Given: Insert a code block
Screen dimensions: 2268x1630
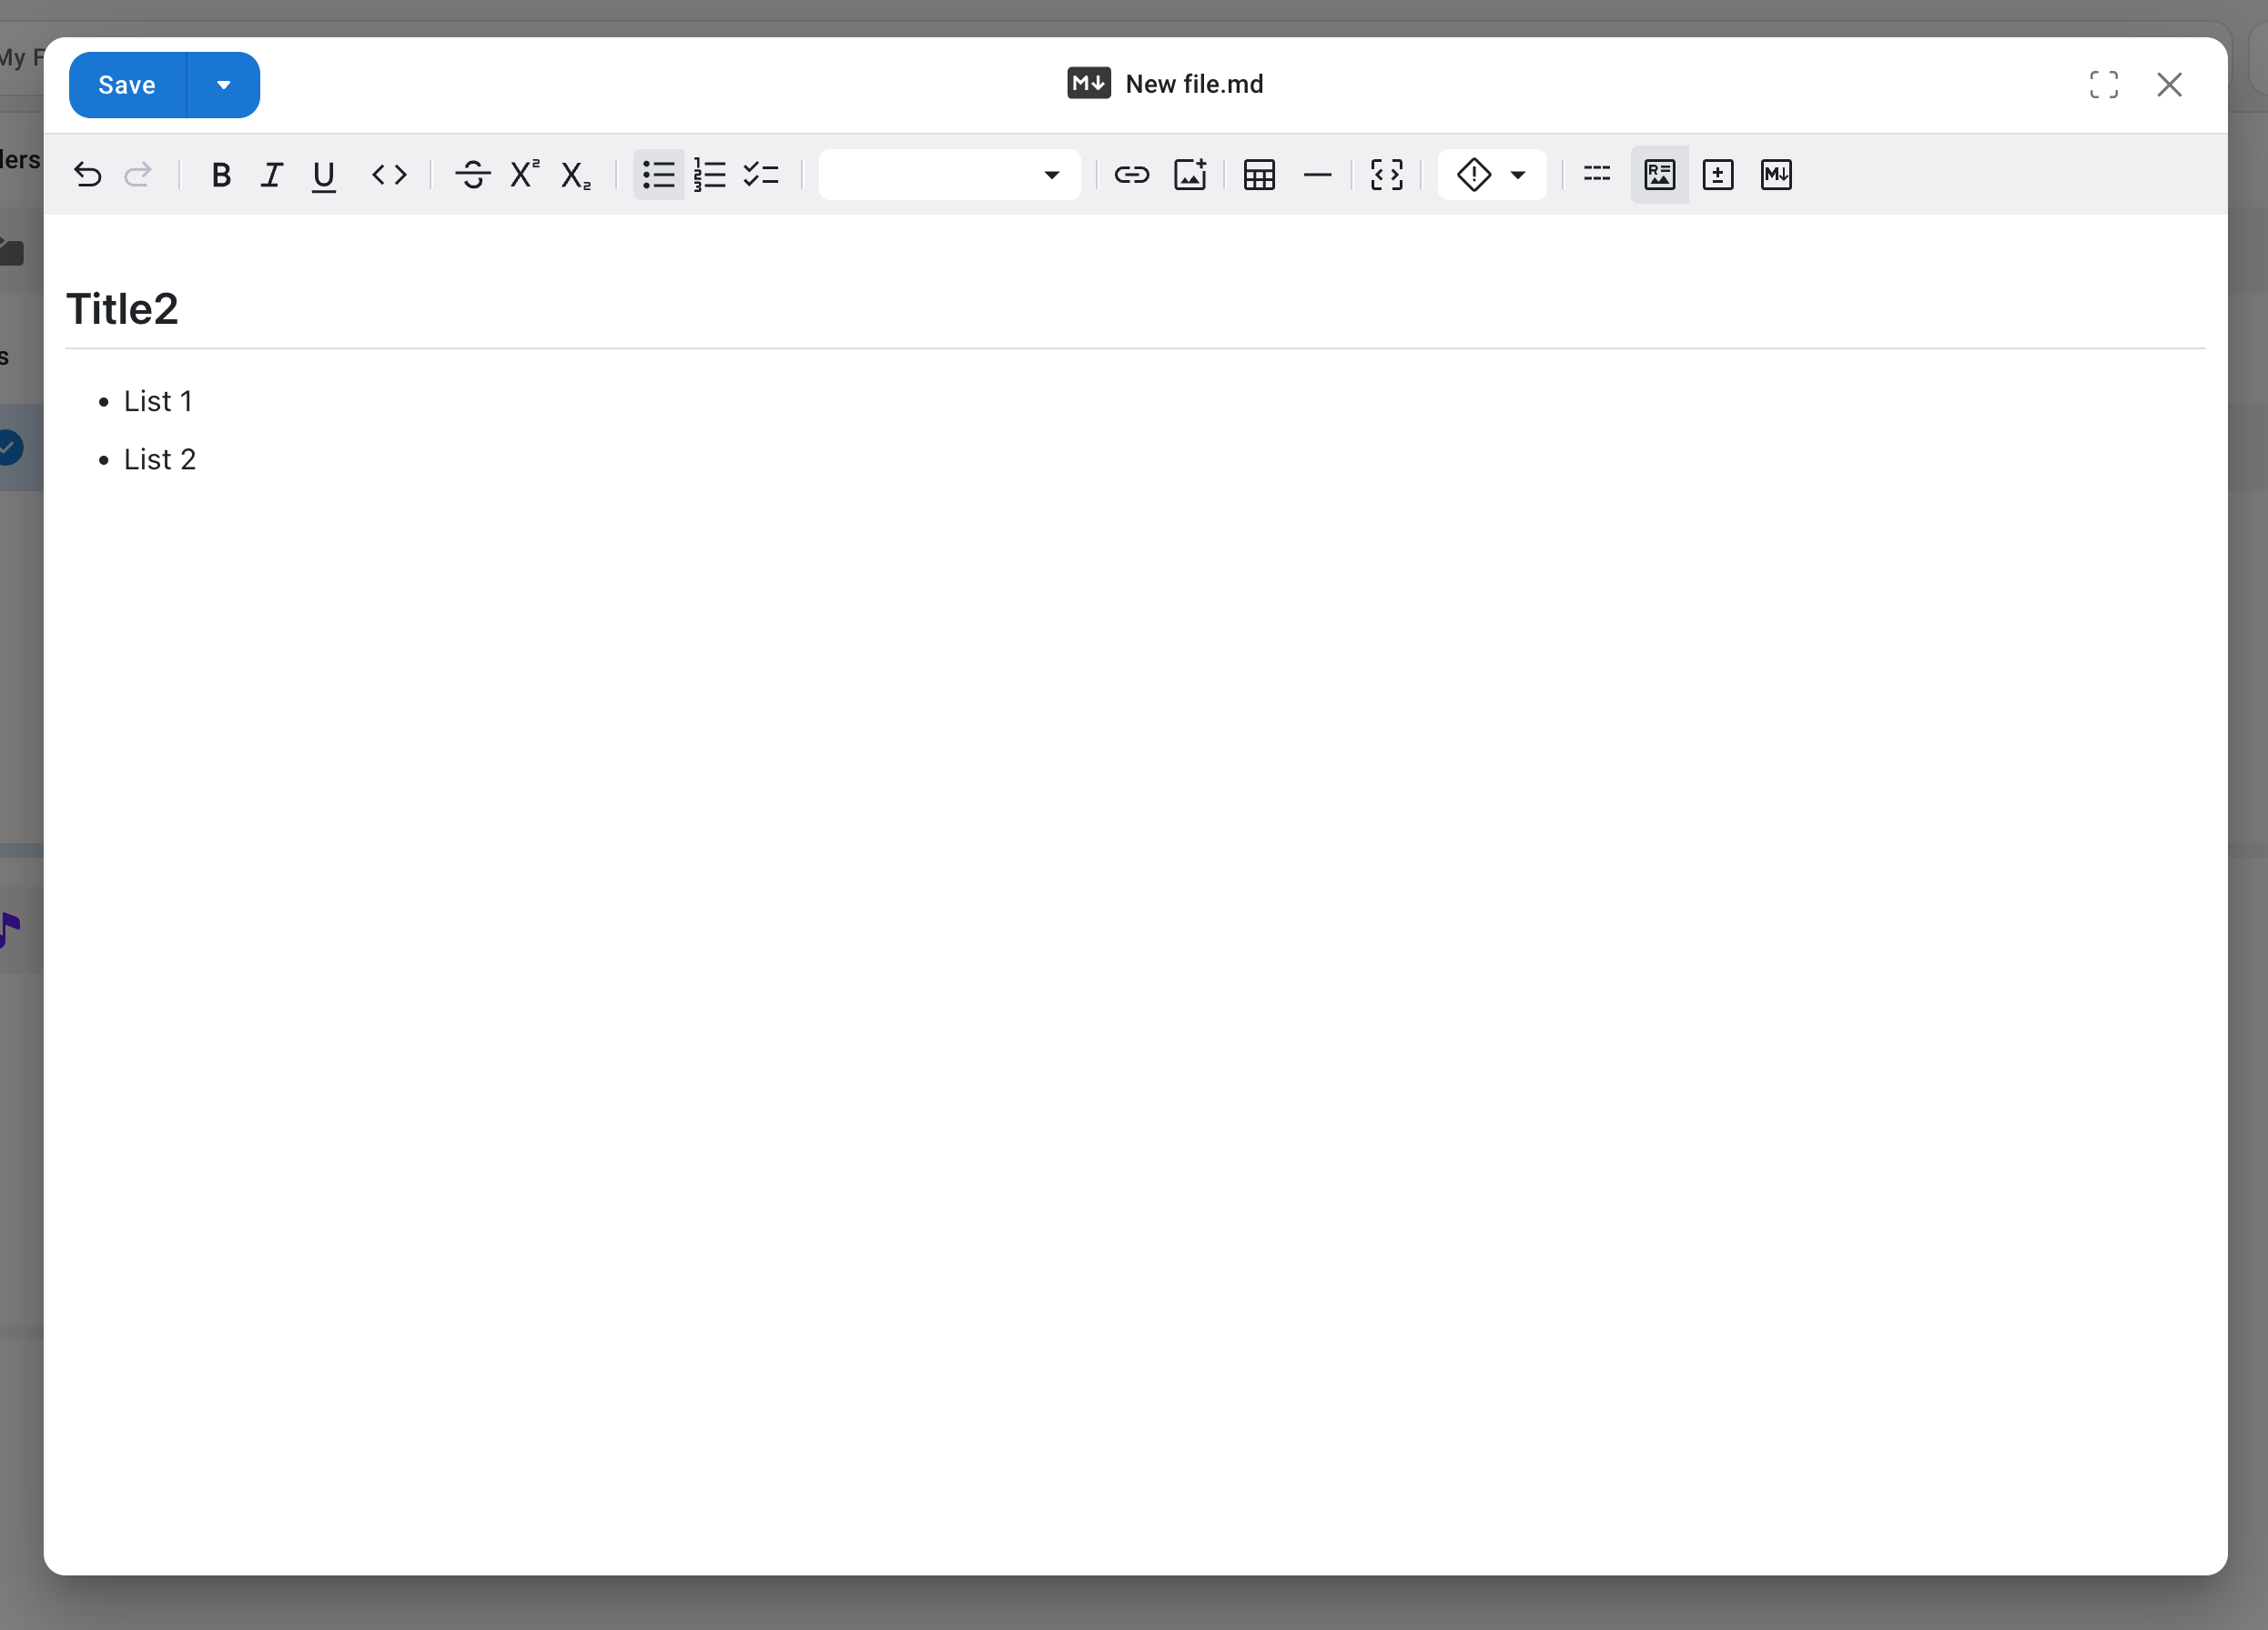Looking at the screenshot, I should click(1386, 174).
